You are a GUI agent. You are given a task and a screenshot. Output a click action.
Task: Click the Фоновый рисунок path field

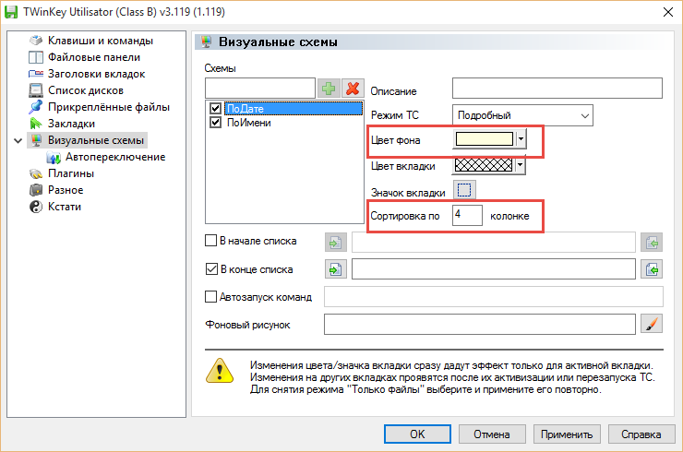click(x=480, y=324)
